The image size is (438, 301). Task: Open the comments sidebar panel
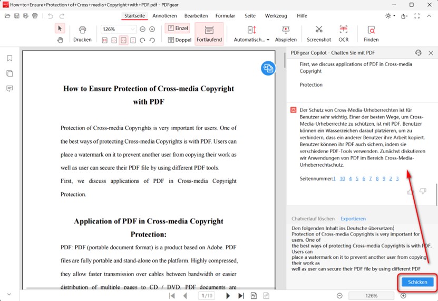pos(9,89)
